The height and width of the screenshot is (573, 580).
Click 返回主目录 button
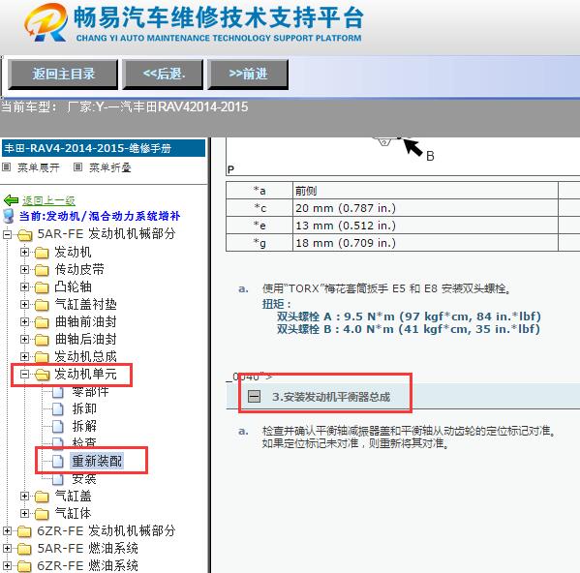point(63,75)
